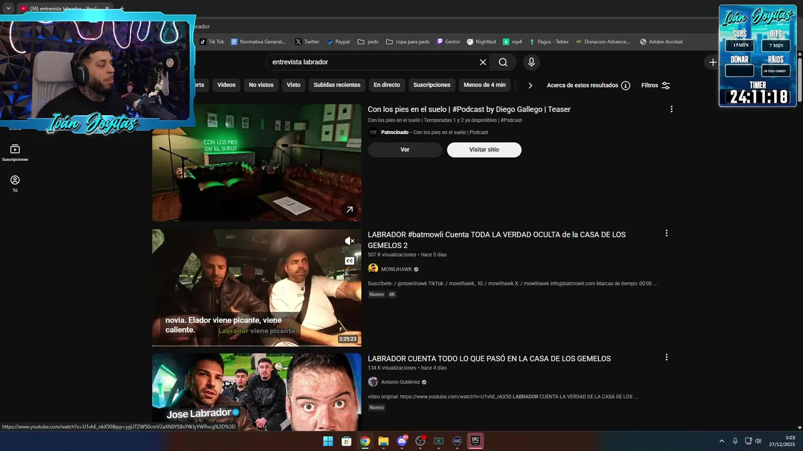The image size is (803, 451).
Task: Select the En directo filter chip
Action: [x=386, y=85]
